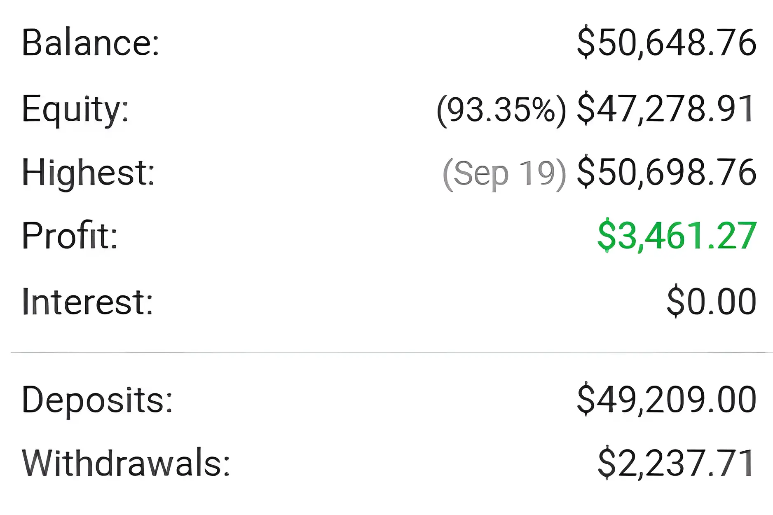Select the $0.00 interest value

(711, 301)
